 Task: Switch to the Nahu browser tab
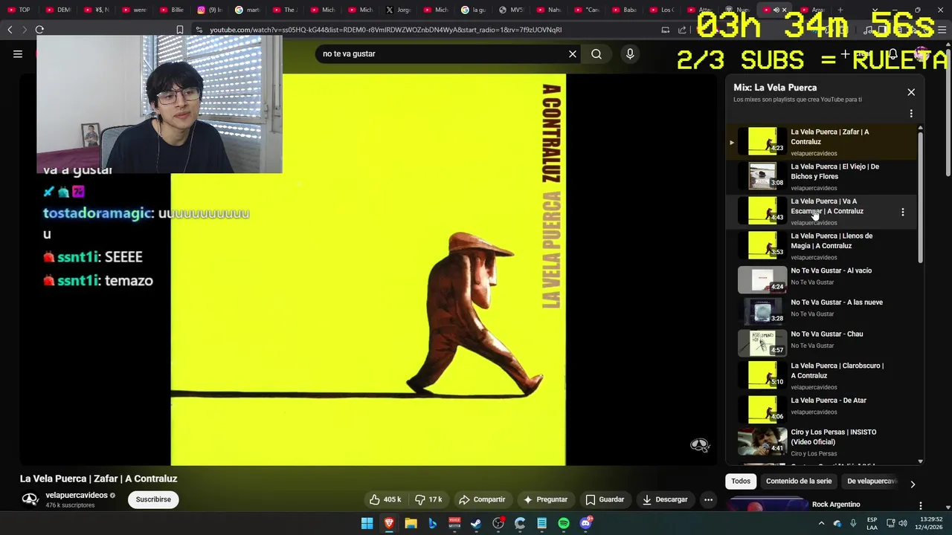549,10
